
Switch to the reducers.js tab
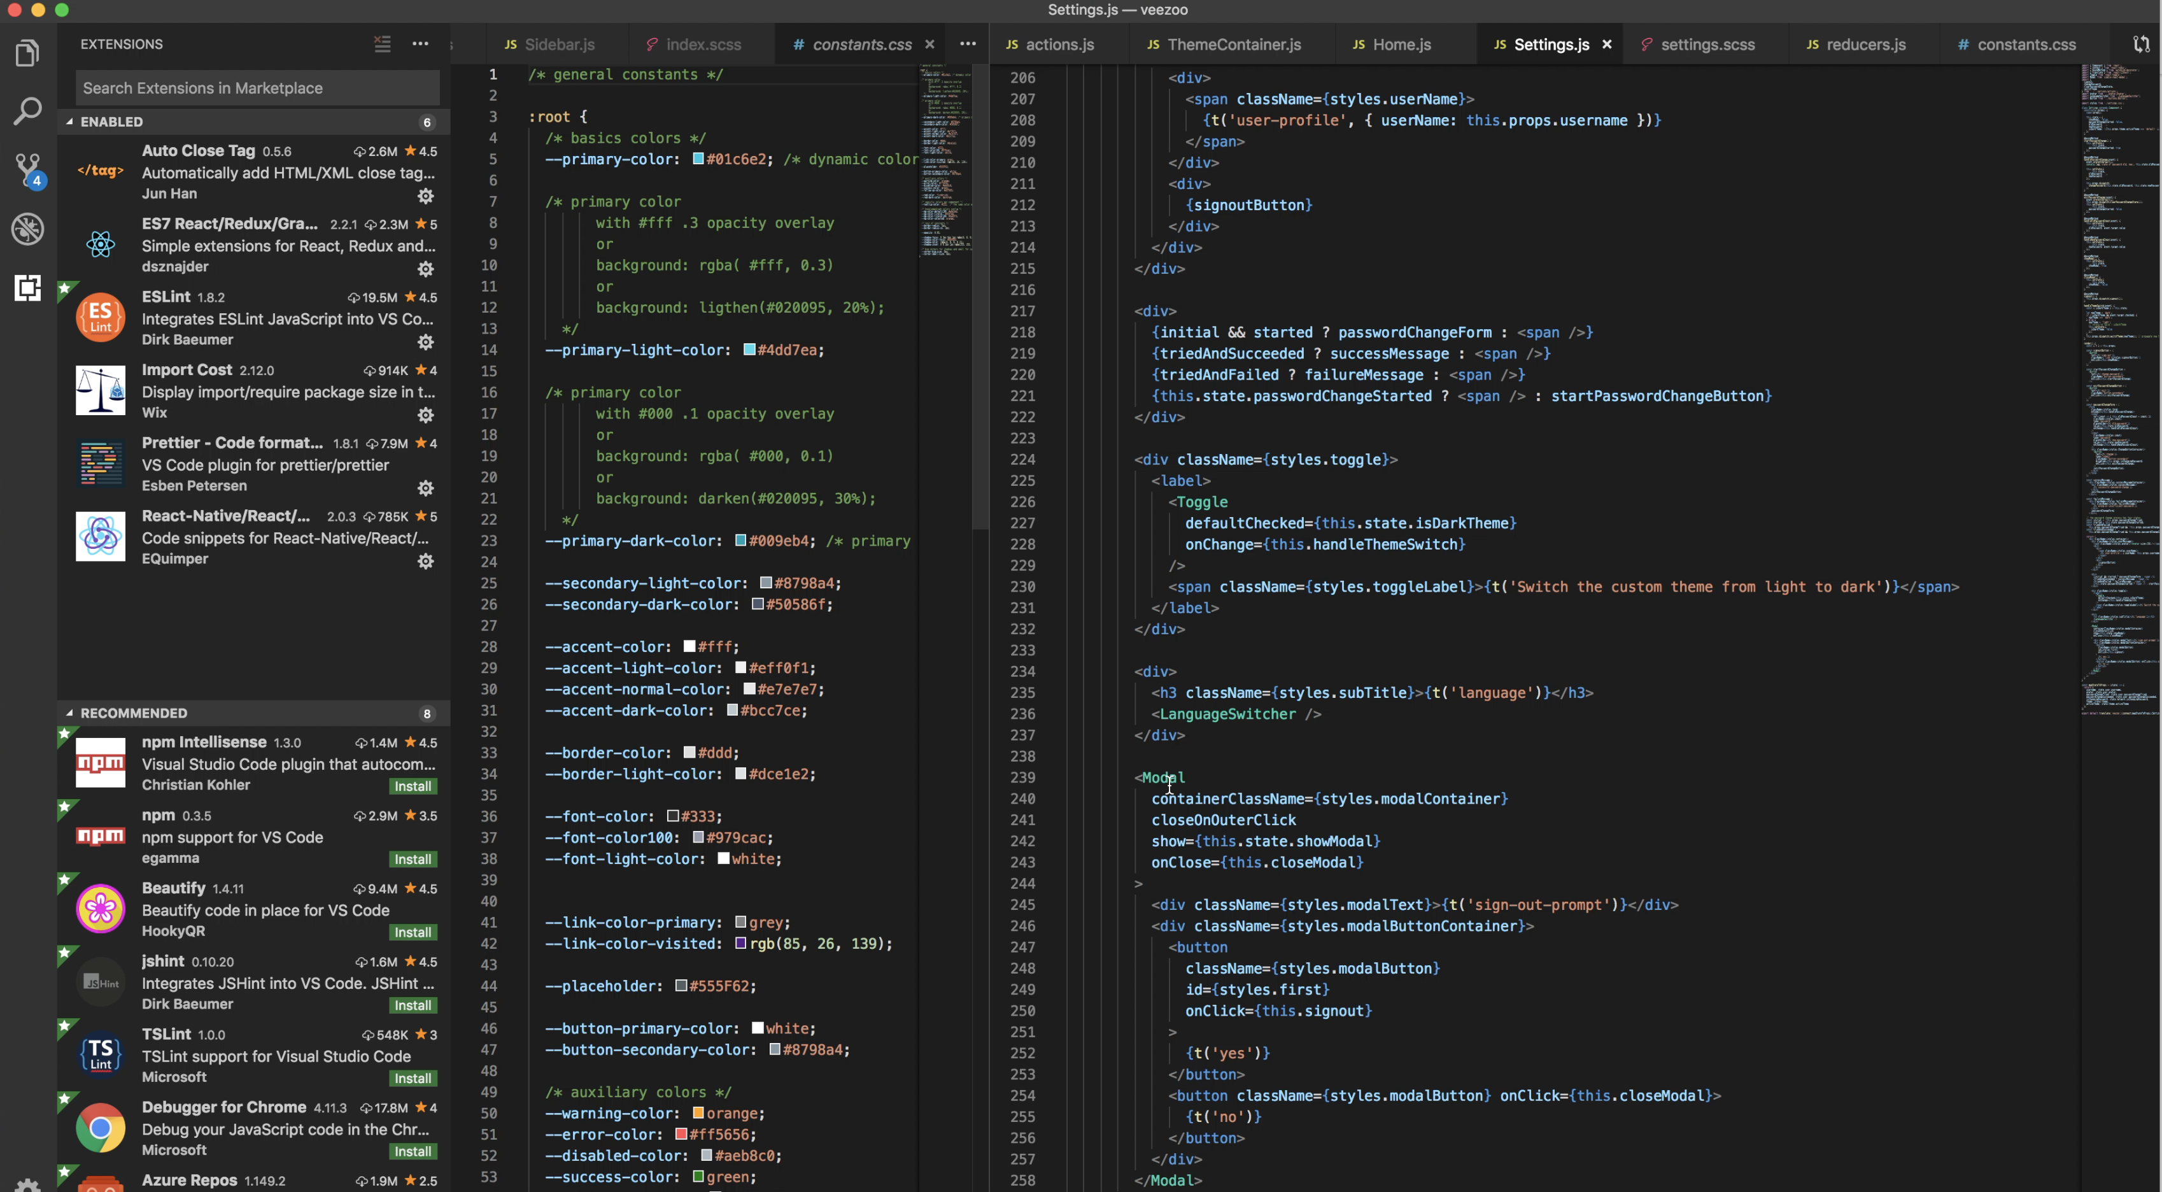coord(1865,45)
